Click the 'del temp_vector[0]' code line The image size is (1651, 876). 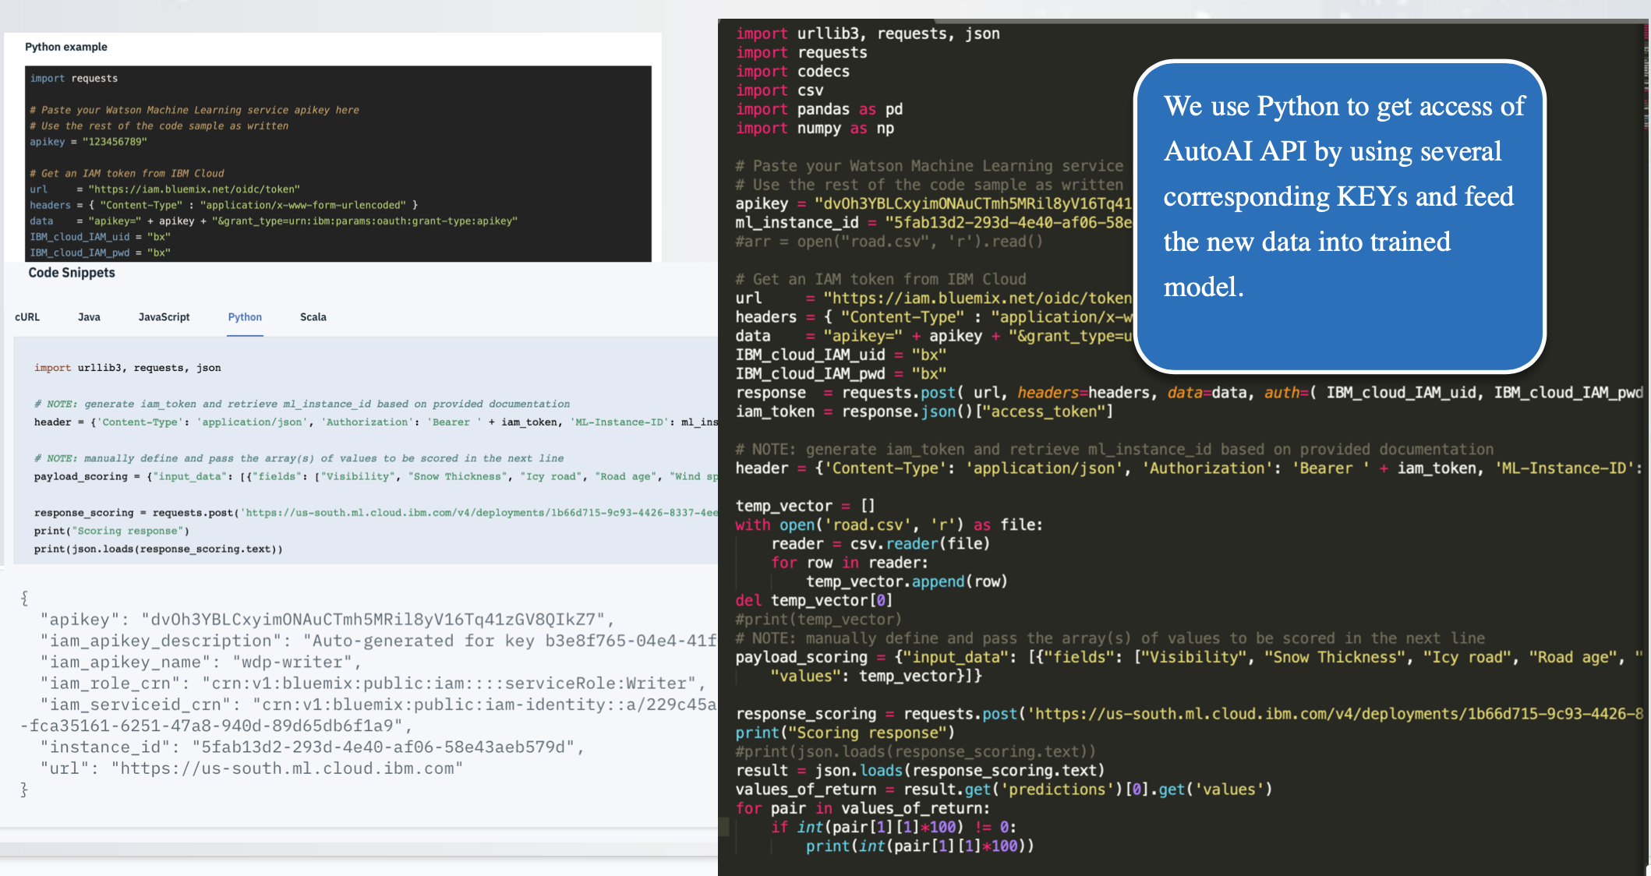(813, 600)
